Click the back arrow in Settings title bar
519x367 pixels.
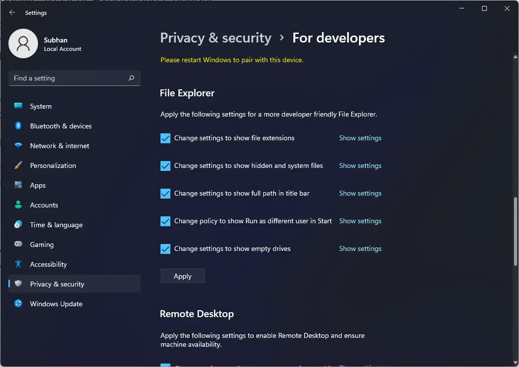pos(12,12)
